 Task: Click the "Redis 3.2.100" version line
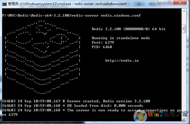128,29
